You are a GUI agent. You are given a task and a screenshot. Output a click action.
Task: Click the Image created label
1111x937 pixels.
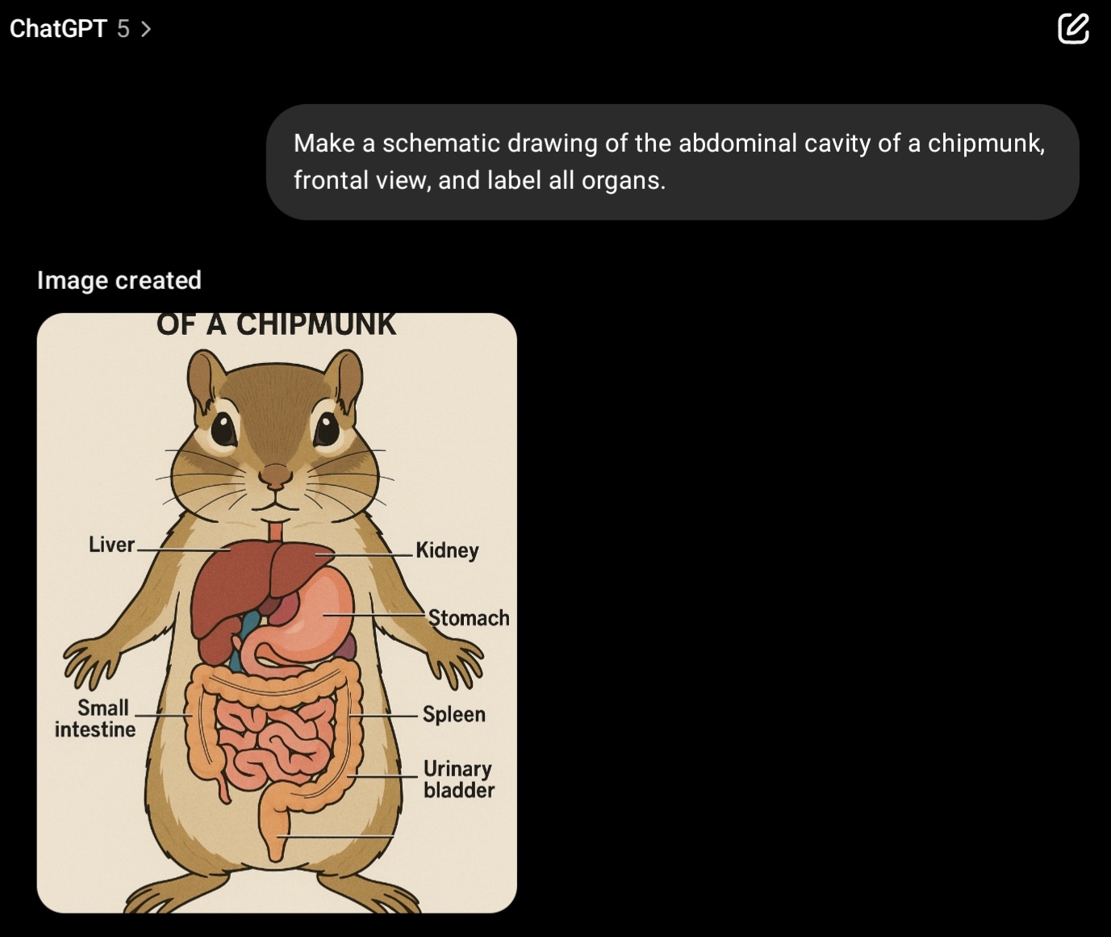119,280
